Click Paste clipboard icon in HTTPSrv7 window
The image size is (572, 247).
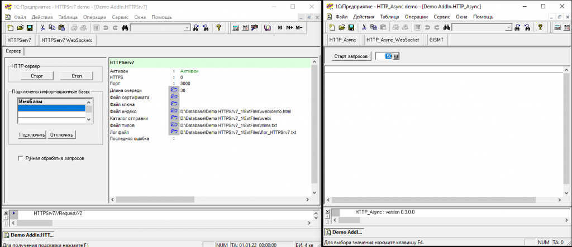(61, 27)
